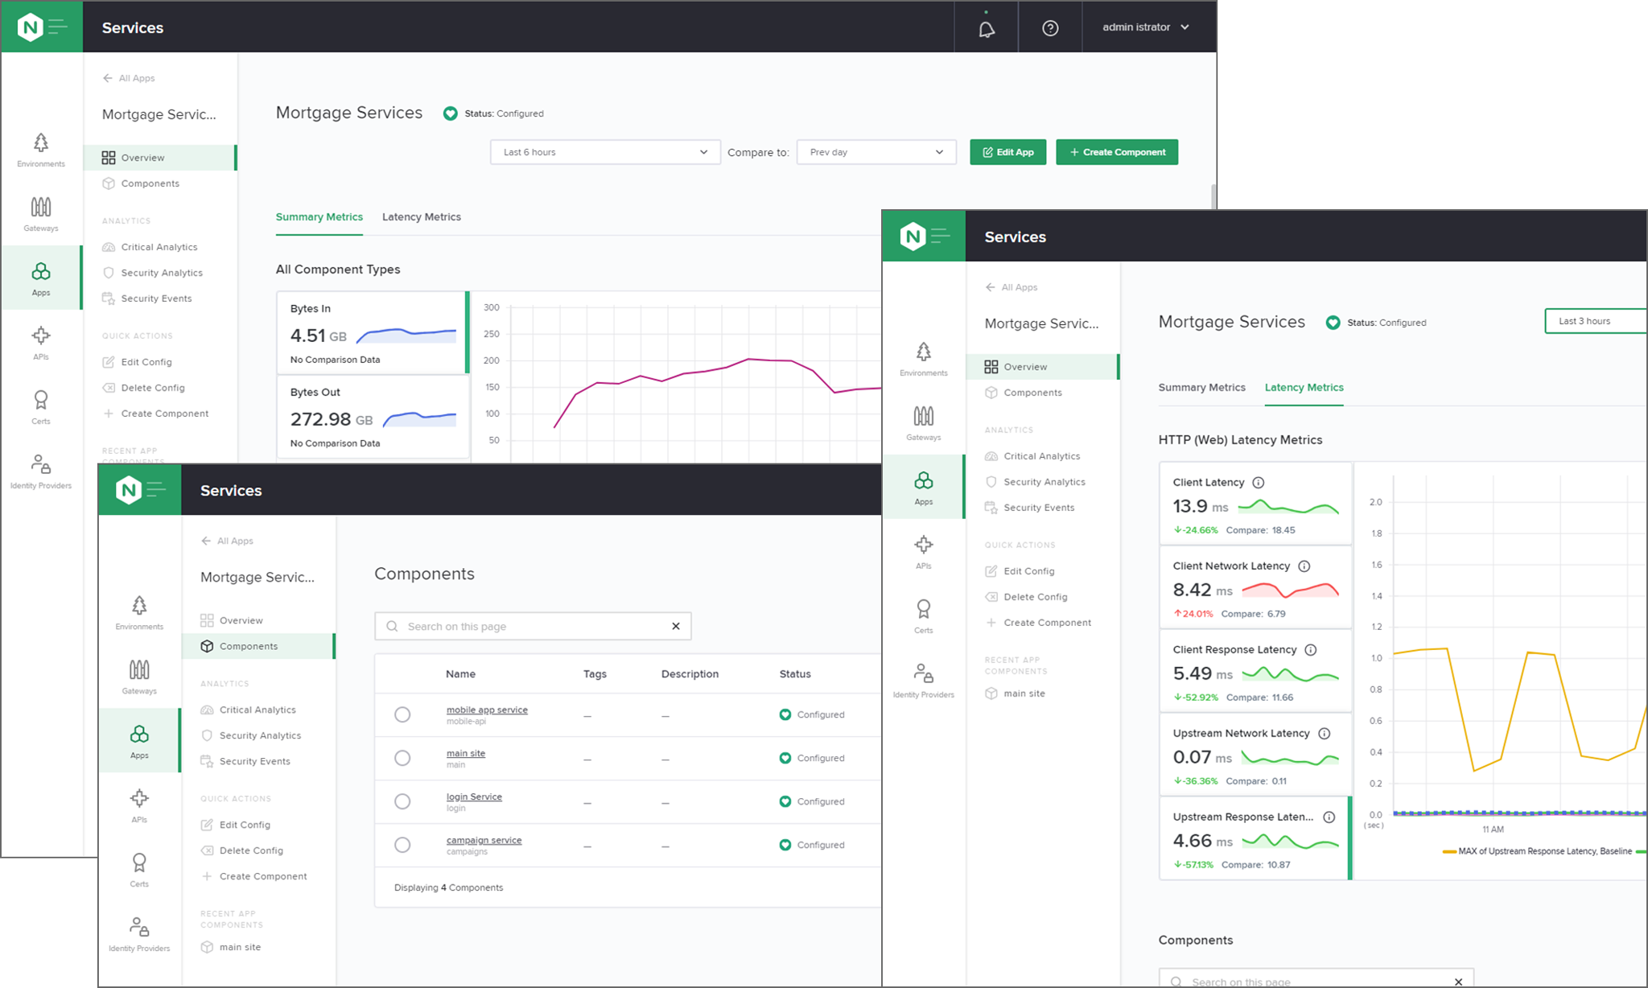Select the campaign service radio button
Screen dimensions: 1648x988
point(402,845)
